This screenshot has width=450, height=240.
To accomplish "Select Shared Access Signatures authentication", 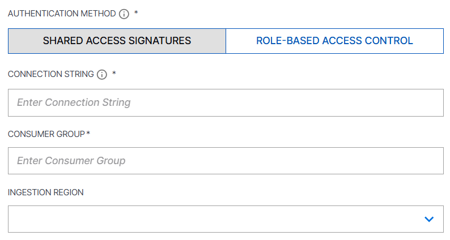I will [117, 41].
